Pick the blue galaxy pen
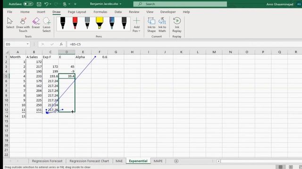Viewport: 302px width, 169px height. click(x=112, y=23)
